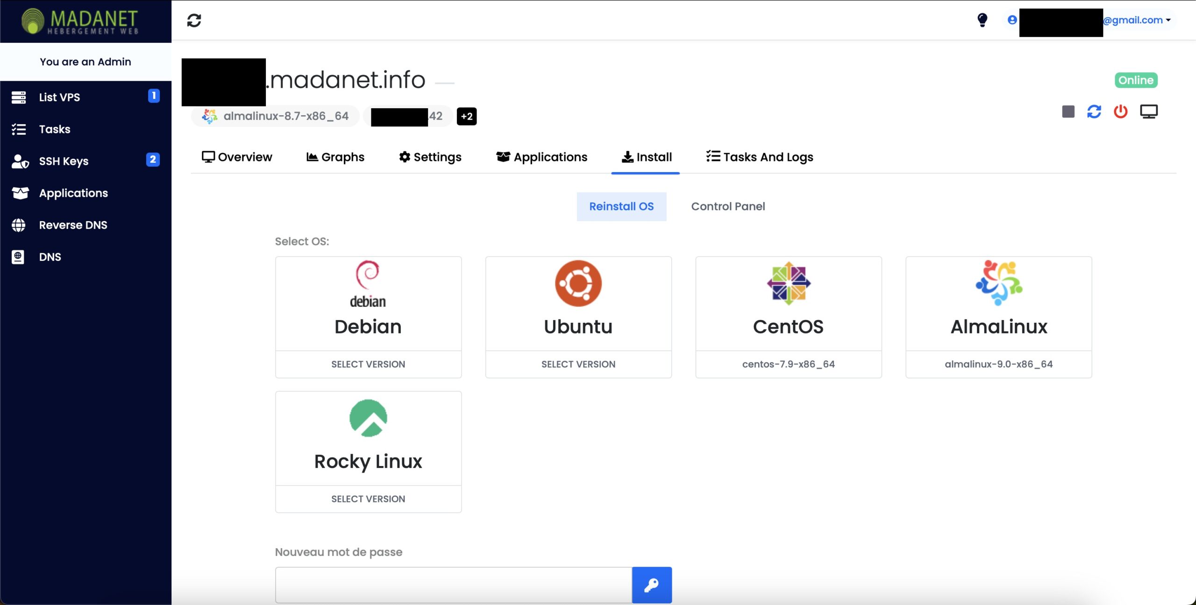Click the lightbulb theme icon
The image size is (1196, 605).
tap(982, 20)
